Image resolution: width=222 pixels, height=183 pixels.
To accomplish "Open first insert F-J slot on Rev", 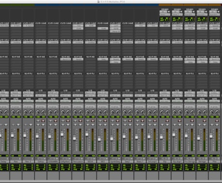I will pyautogui.click(x=16, y=42).
